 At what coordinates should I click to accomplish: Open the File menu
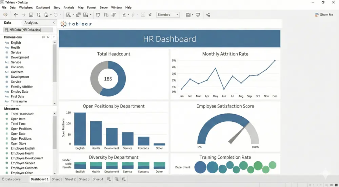click(4, 7)
